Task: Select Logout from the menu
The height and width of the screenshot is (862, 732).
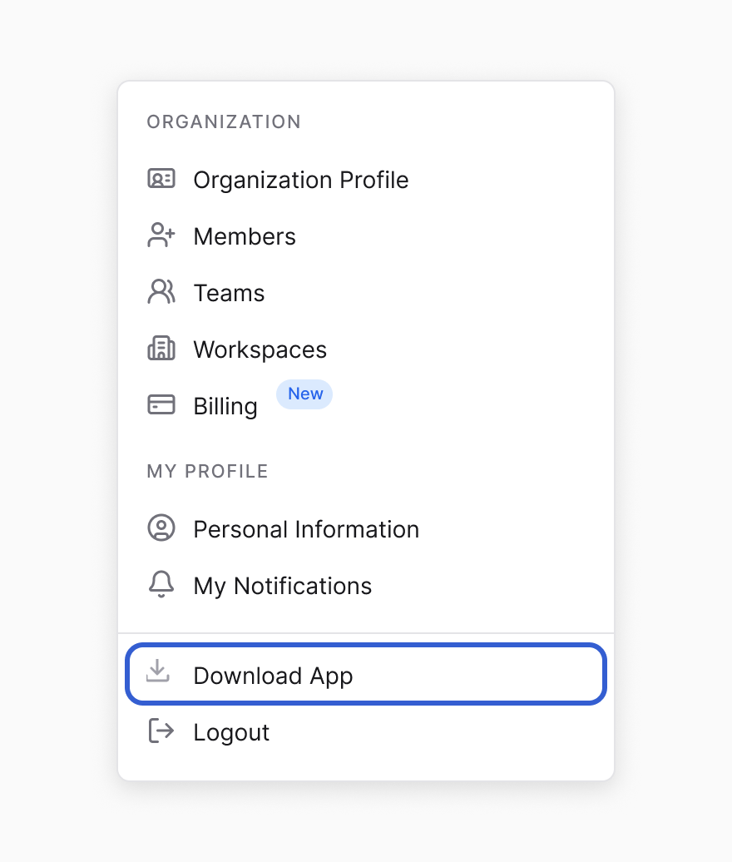Action: tap(366, 732)
